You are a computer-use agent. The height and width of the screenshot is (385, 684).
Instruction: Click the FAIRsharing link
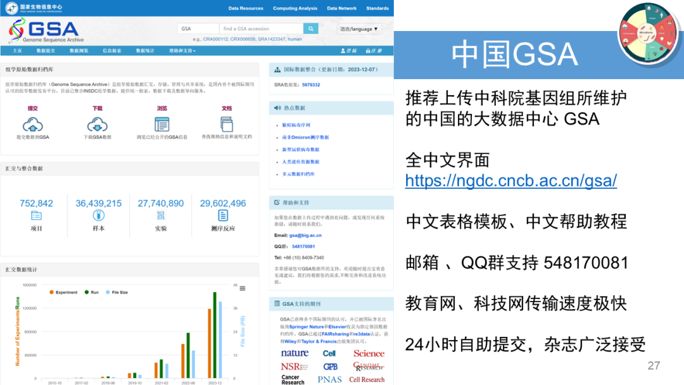click(x=336, y=334)
